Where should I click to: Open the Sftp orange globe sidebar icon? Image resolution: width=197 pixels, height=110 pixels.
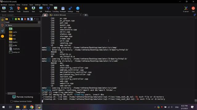2,36
